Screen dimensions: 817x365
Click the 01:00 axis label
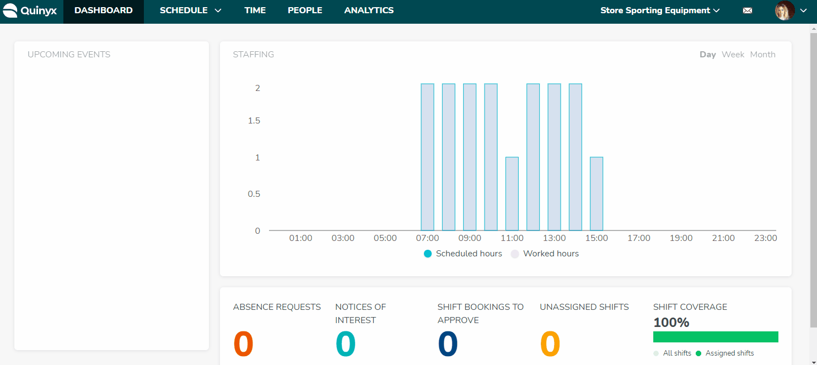tap(300, 238)
